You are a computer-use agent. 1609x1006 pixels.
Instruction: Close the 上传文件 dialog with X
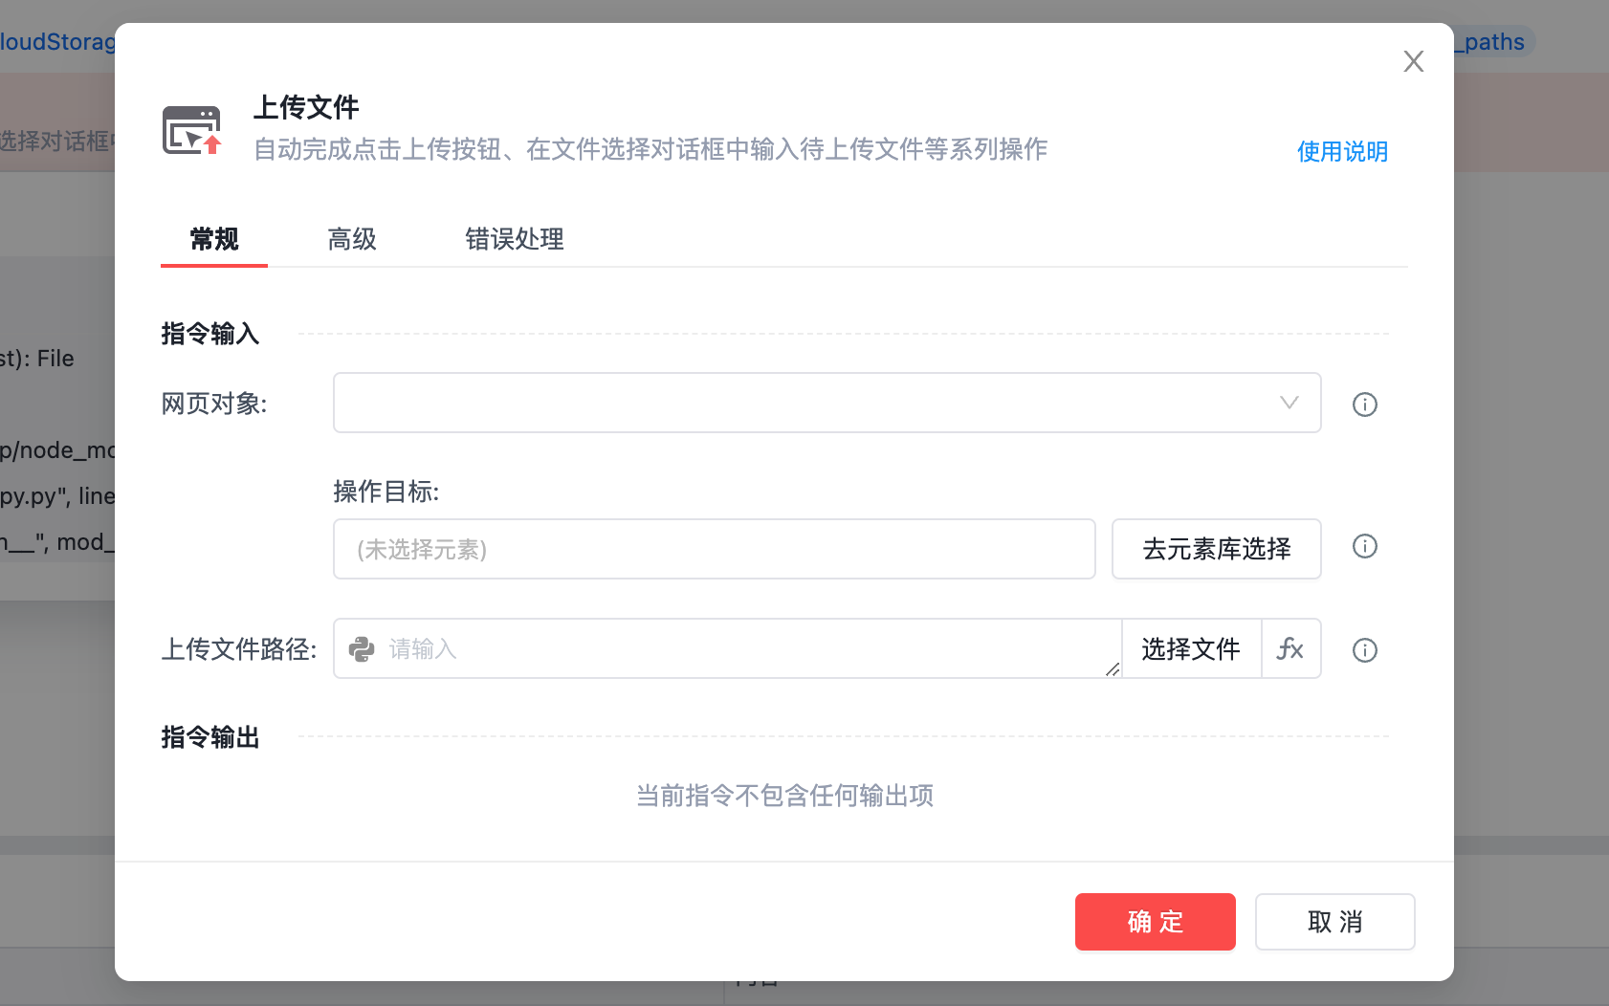coord(1413,61)
